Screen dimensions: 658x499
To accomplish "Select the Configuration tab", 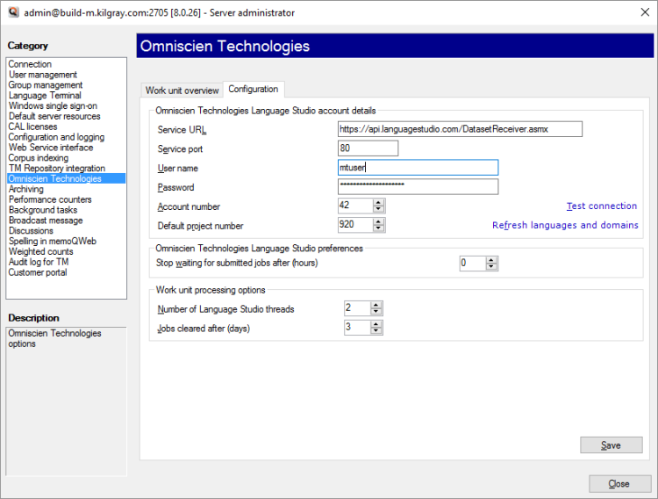I will [x=254, y=90].
